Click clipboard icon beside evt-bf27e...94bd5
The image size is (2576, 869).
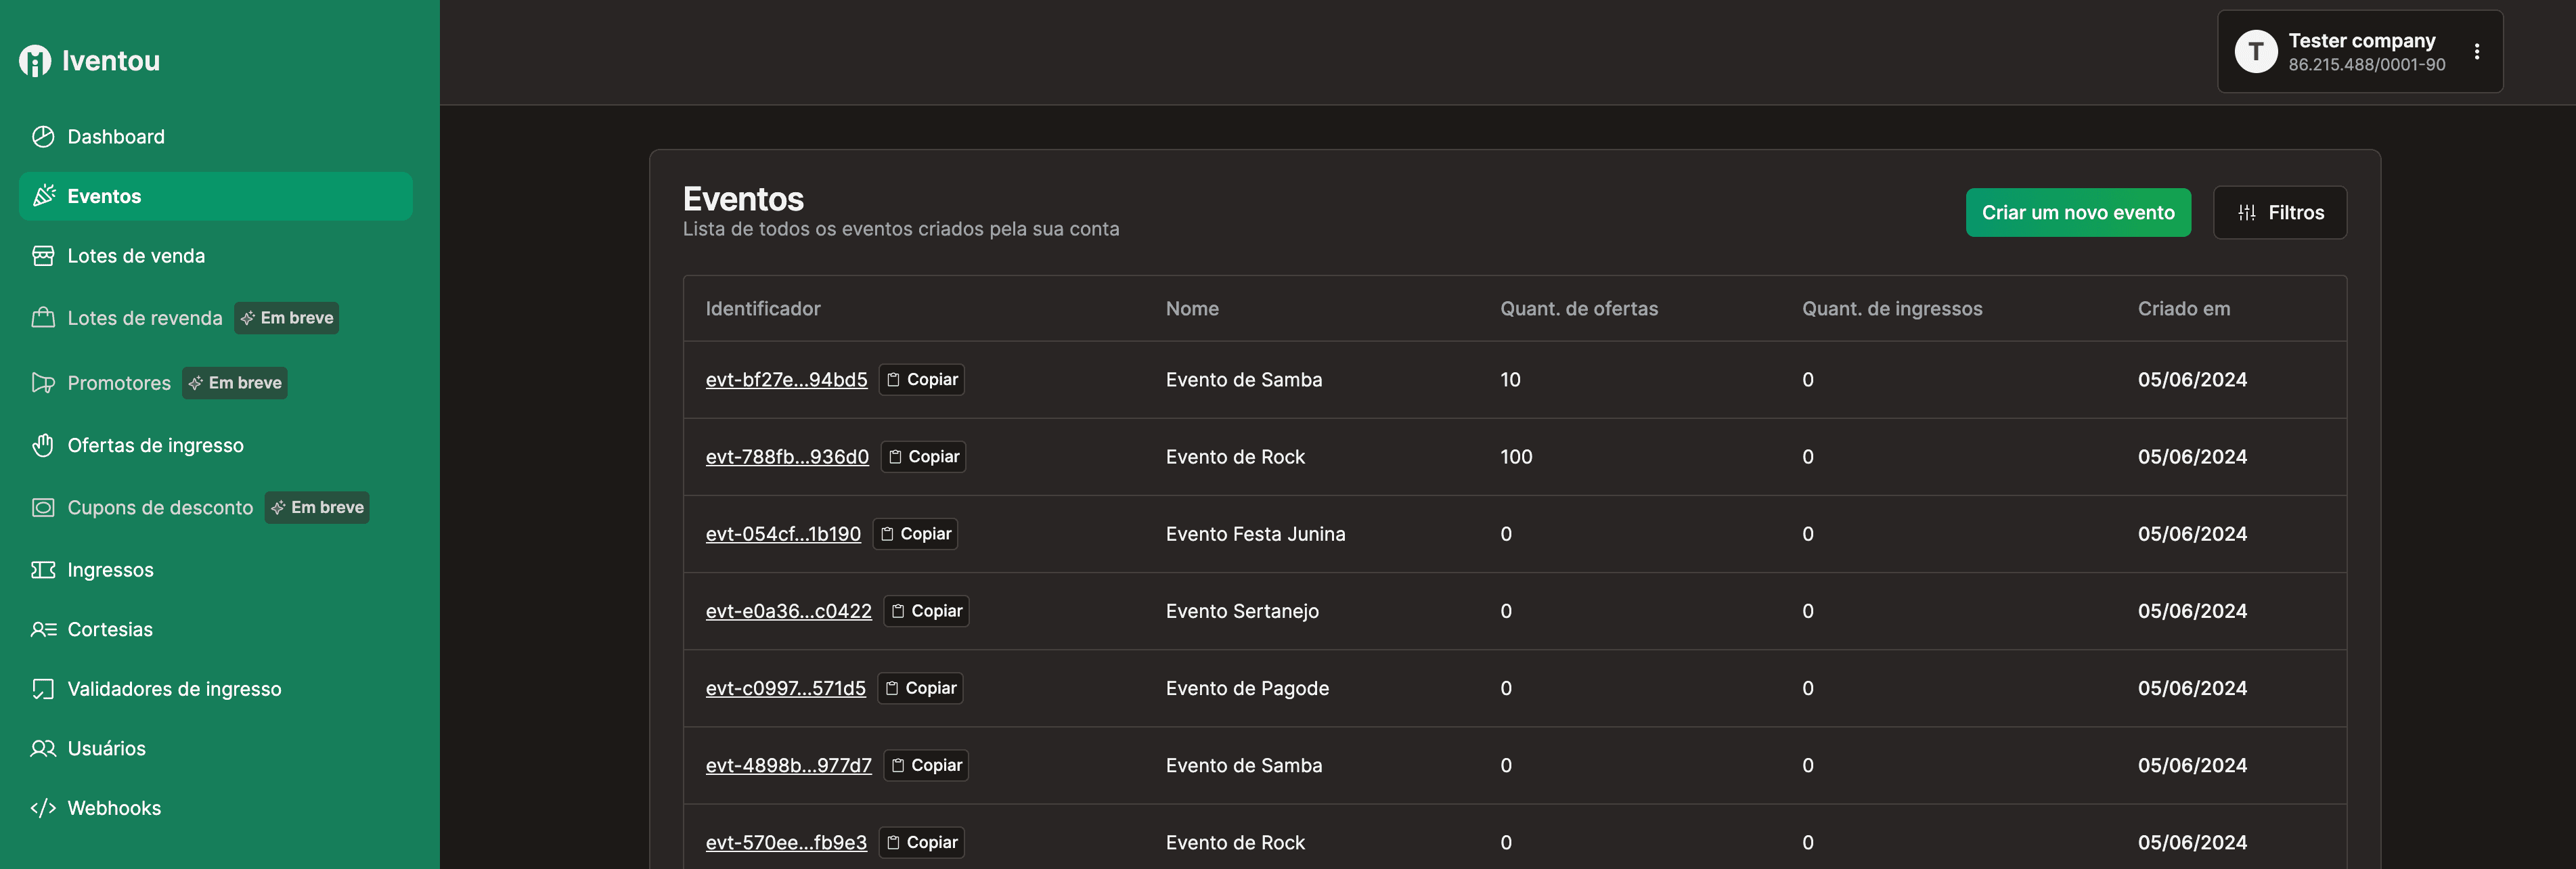tap(893, 380)
